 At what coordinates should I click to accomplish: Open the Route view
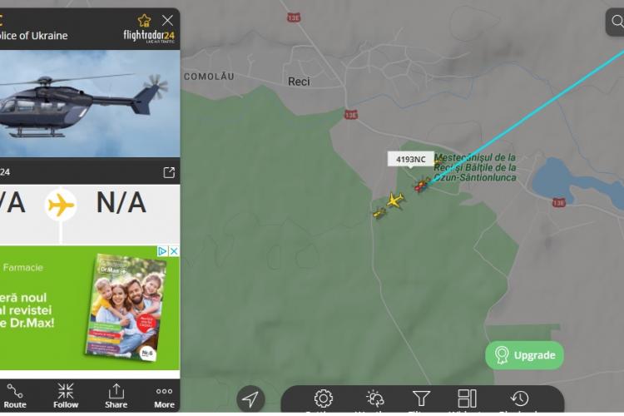[x=15, y=396]
